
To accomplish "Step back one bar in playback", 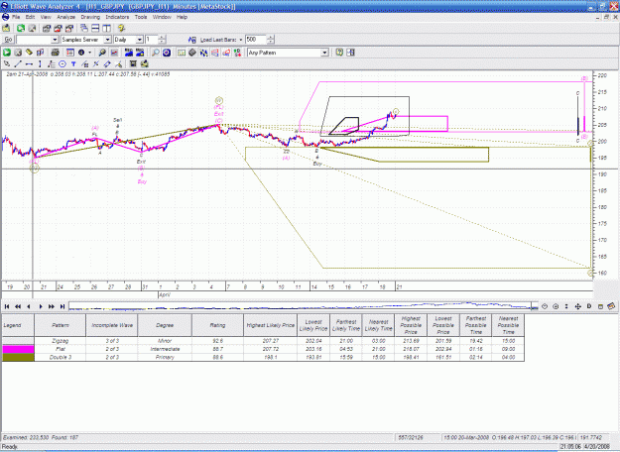I will click(x=29, y=306).
